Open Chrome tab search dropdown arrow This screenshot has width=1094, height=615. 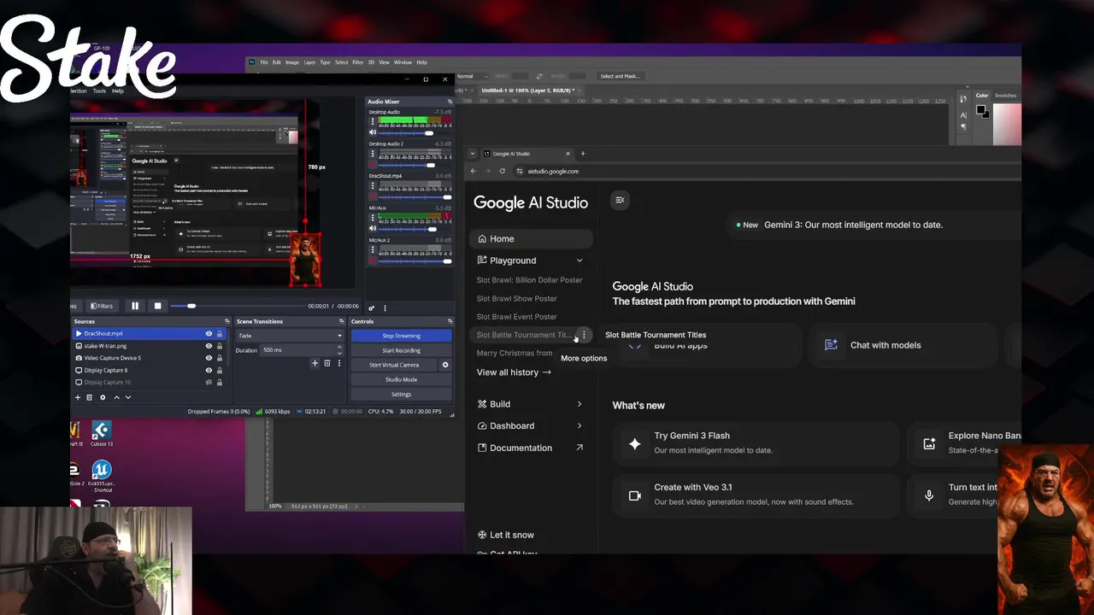(473, 154)
